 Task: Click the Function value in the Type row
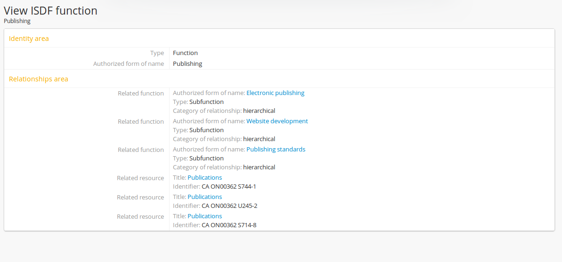(x=185, y=53)
